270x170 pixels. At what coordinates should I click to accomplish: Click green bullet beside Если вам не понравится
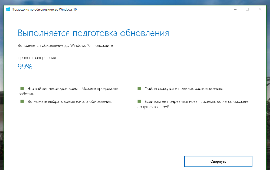click(139, 101)
